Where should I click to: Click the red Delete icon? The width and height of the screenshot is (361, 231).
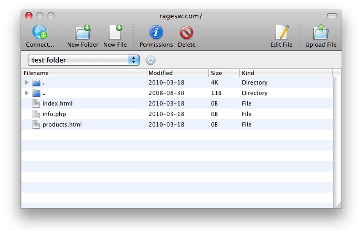coord(186,33)
